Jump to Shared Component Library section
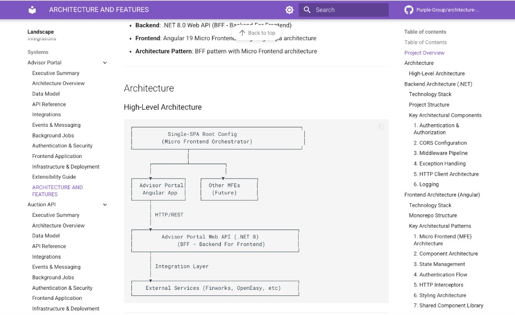 pos(448,305)
